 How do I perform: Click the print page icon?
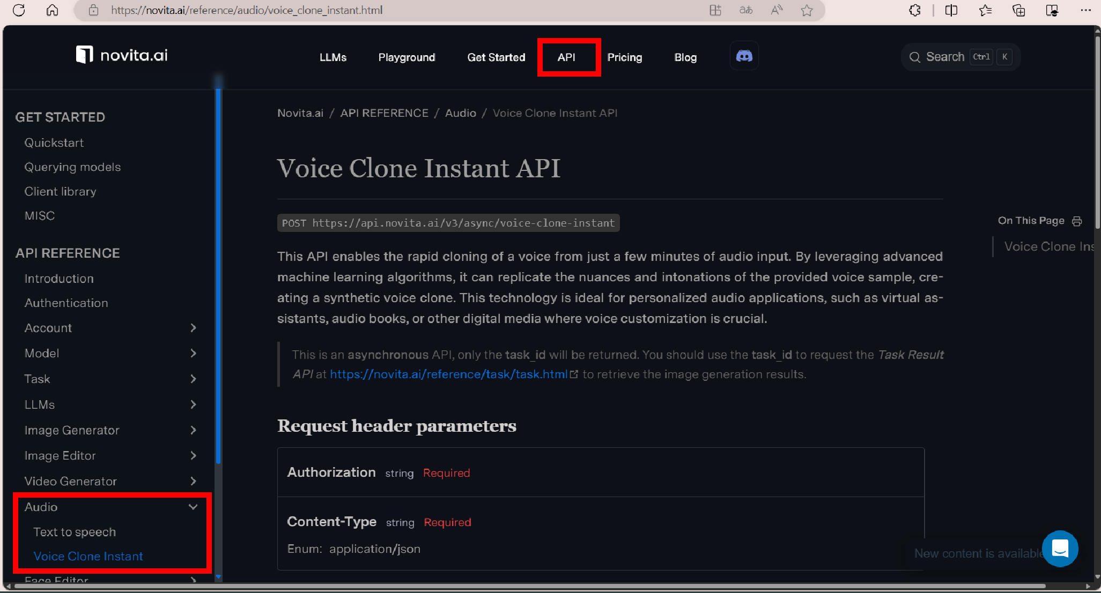1077,221
